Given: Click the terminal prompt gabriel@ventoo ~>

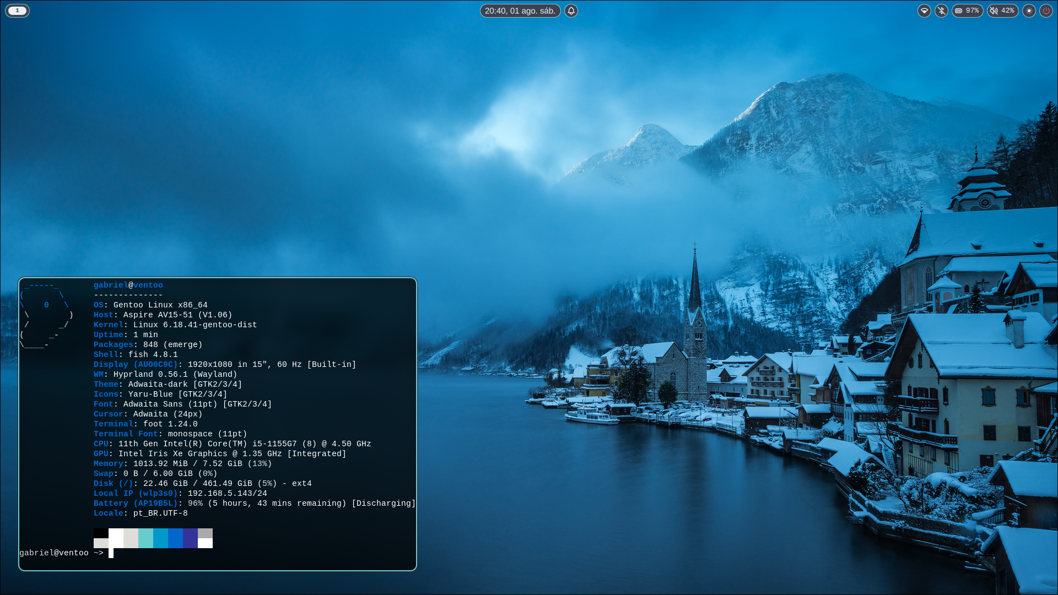Looking at the screenshot, I should tap(61, 553).
